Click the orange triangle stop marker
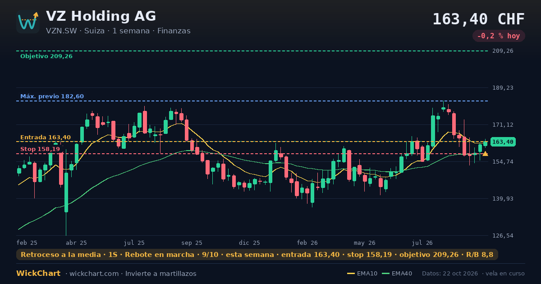Viewport: 541px width, 284px height. (485, 154)
